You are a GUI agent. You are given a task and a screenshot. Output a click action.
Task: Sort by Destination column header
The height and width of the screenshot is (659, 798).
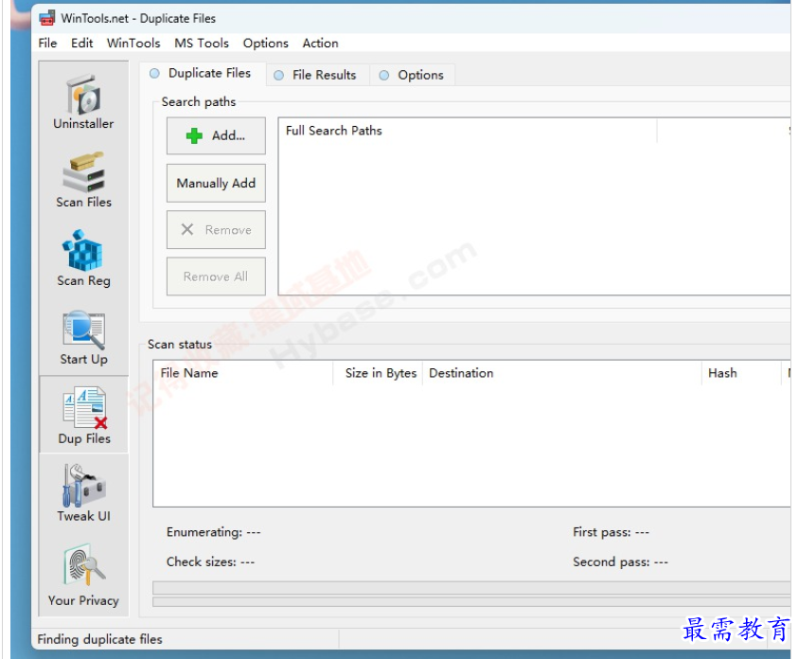coord(562,373)
